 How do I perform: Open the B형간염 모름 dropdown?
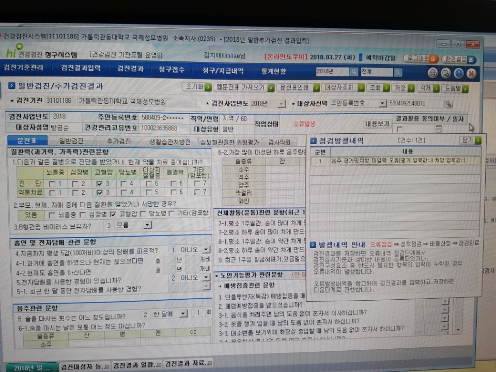click(x=147, y=225)
